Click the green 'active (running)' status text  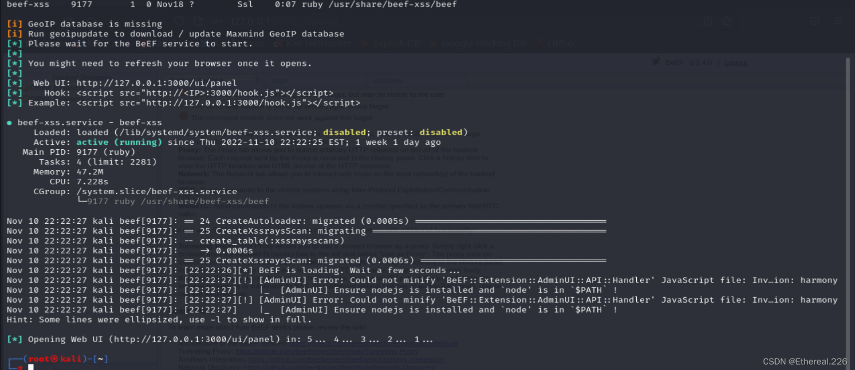coord(119,142)
